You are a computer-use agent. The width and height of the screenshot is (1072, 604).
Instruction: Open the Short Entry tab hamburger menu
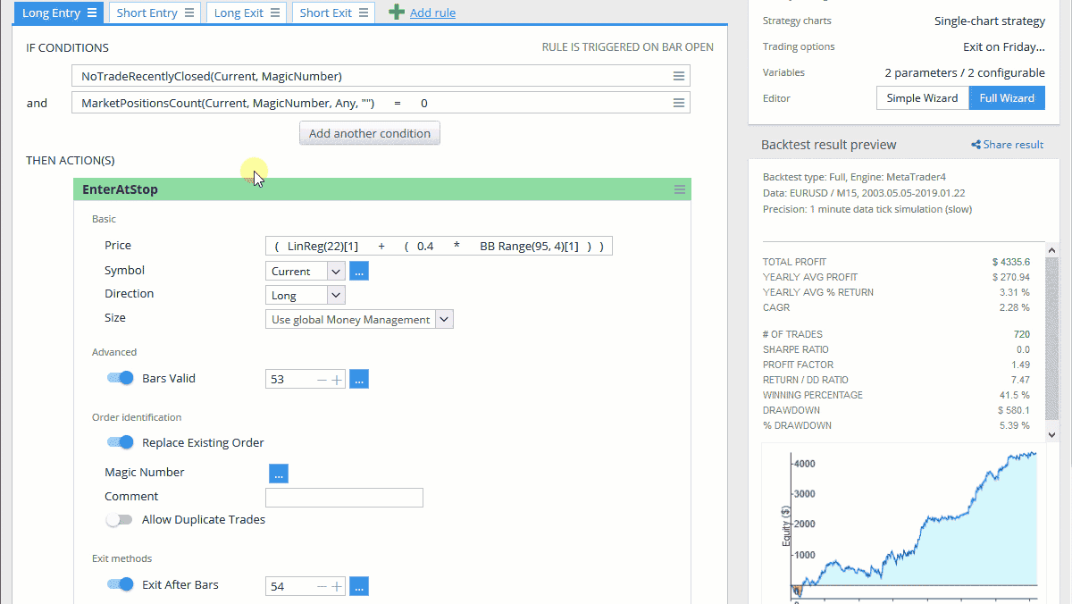tap(188, 13)
